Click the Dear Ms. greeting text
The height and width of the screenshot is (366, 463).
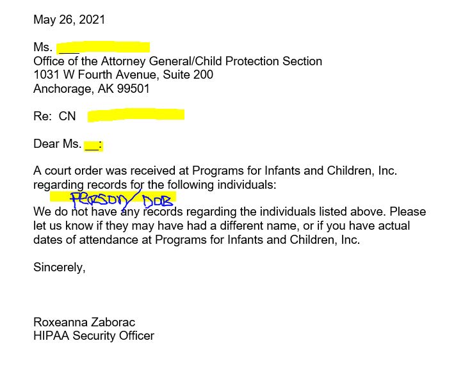(57, 144)
